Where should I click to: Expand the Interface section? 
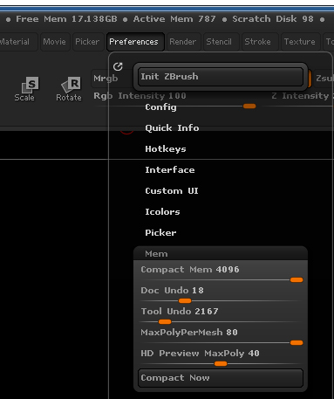[x=170, y=170]
